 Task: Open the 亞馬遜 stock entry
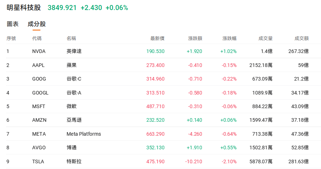coord(74,120)
